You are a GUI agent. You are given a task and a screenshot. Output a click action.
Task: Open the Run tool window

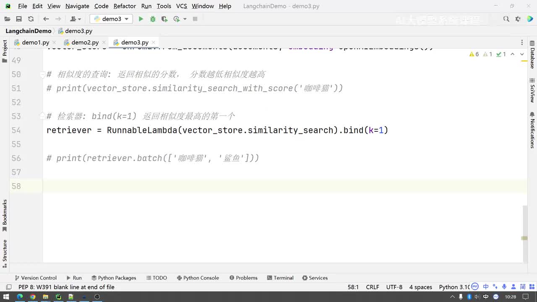tap(74, 278)
